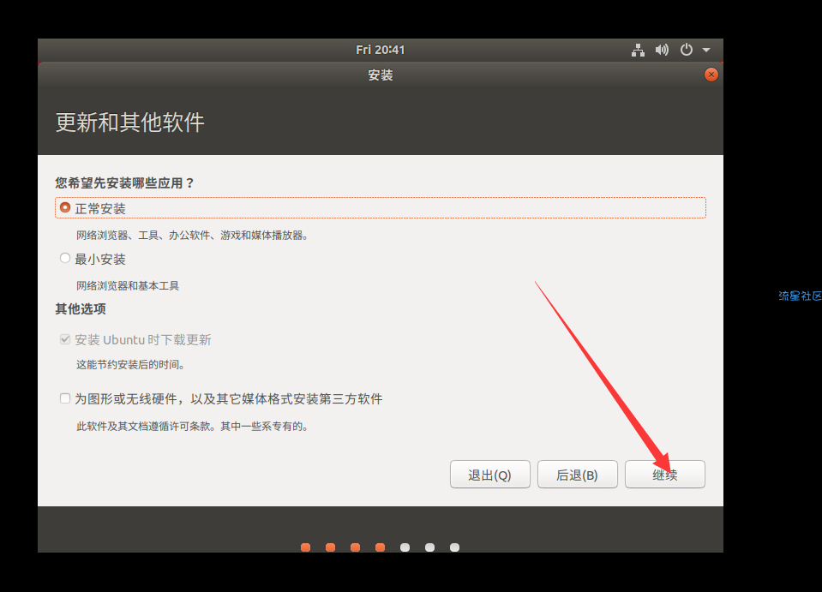
Task: Click the 后退(B) button
Action: (x=577, y=475)
